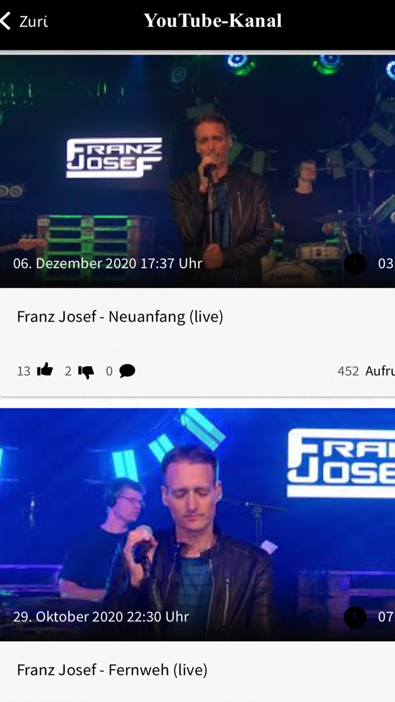Click the Franz Josef logo in first thumbnail
Viewport: 395px width, 702px height.
[114, 158]
